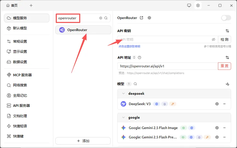Click the monitor display icon in title bar
Screen dimensions: 237x148
(x=189, y=5)
